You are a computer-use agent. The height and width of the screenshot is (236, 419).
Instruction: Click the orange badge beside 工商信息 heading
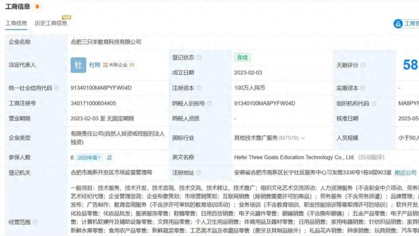point(37,6)
